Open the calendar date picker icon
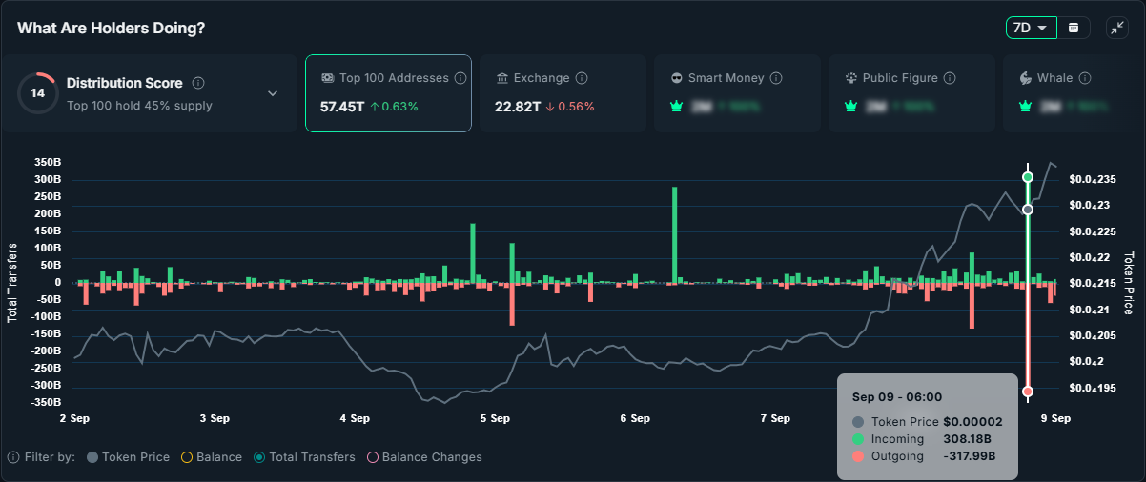 1074,28
